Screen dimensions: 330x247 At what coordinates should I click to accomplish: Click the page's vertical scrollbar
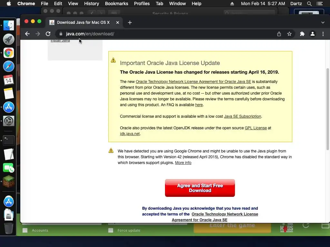327,109
